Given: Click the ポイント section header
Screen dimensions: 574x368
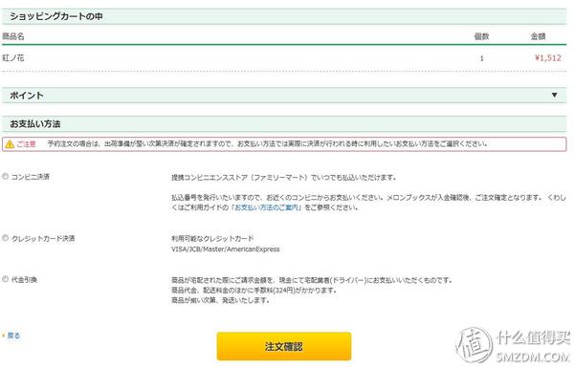Looking at the screenshot, I should [x=284, y=96].
